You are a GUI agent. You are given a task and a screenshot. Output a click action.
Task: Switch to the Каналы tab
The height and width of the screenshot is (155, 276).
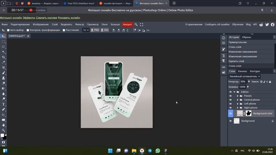(x=242, y=71)
